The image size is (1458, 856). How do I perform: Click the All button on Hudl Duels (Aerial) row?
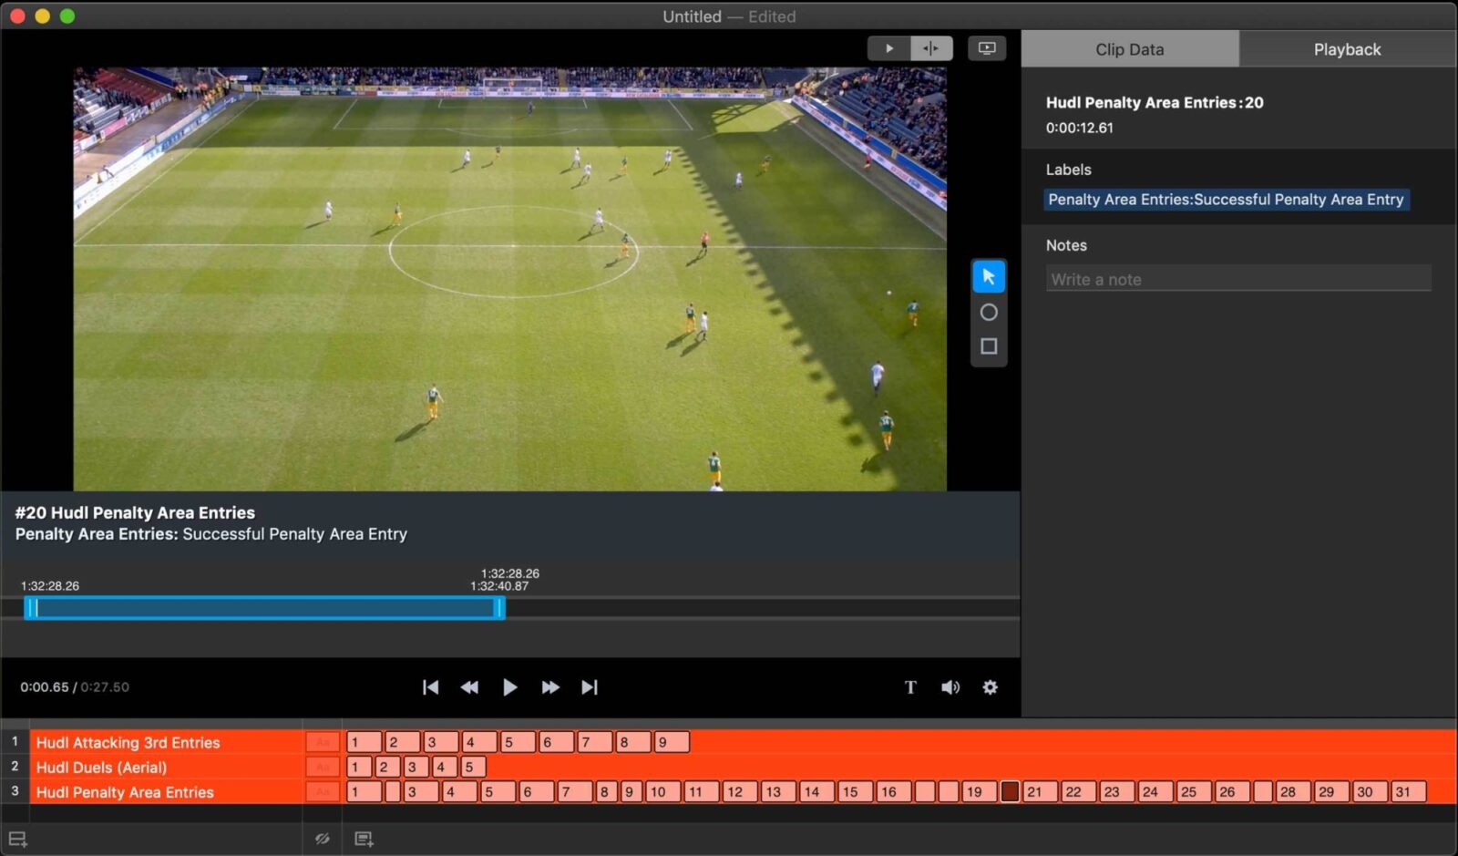click(x=322, y=767)
